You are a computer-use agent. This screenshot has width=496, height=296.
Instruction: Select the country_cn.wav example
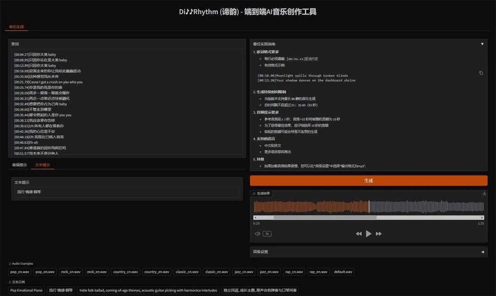pos(125,272)
